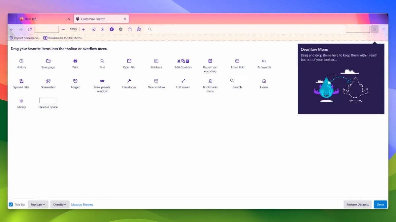The image size is (396, 222).
Task: Click the zoom out minus control
Action: (x=63, y=29)
